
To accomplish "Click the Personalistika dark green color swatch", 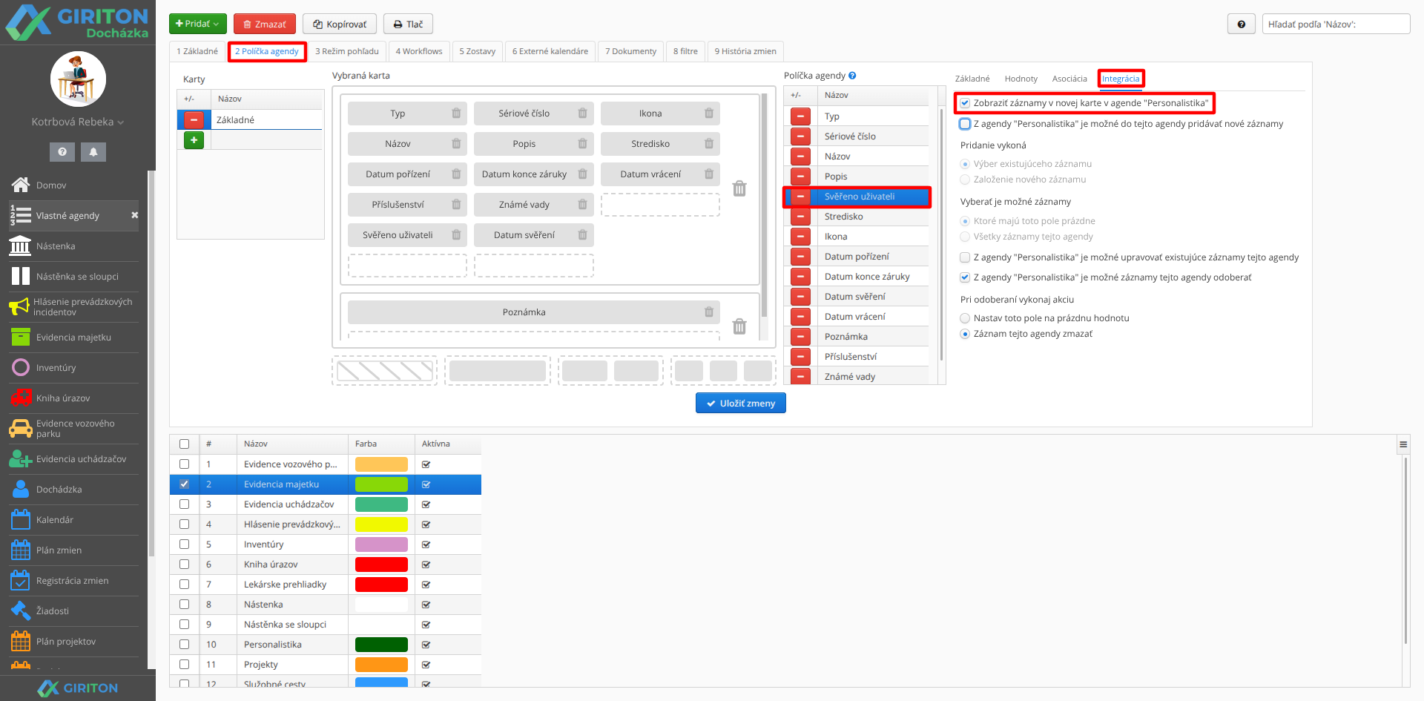I will tap(381, 644).
